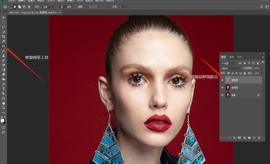Viewport: 270px width, 164px height.
Task: Open the Image menu
Action: (x=31, y=1)
